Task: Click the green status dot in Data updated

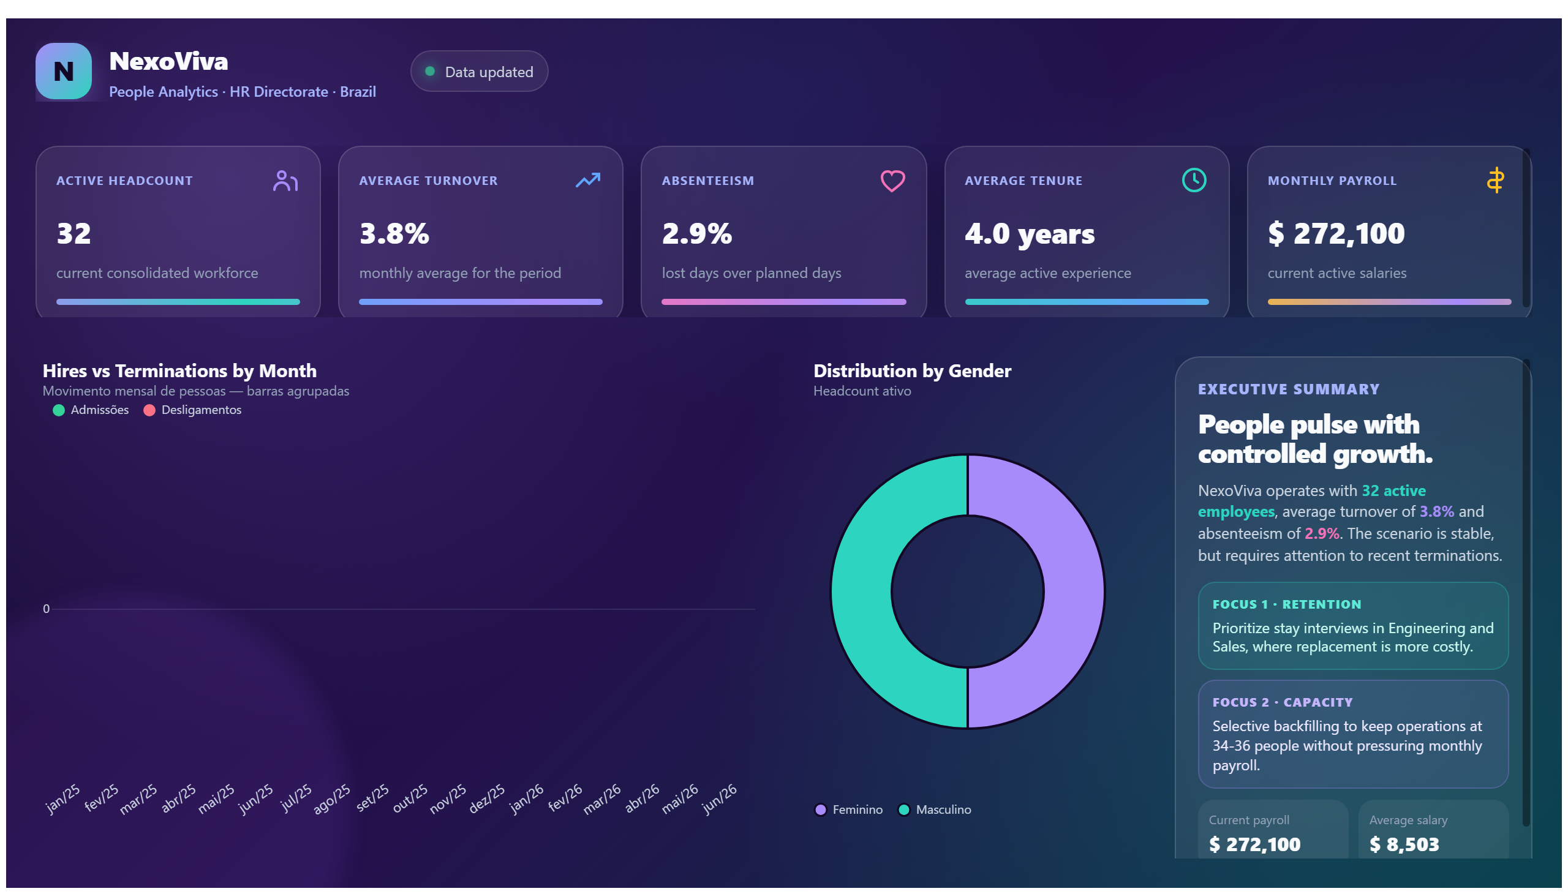Action: 430,71
